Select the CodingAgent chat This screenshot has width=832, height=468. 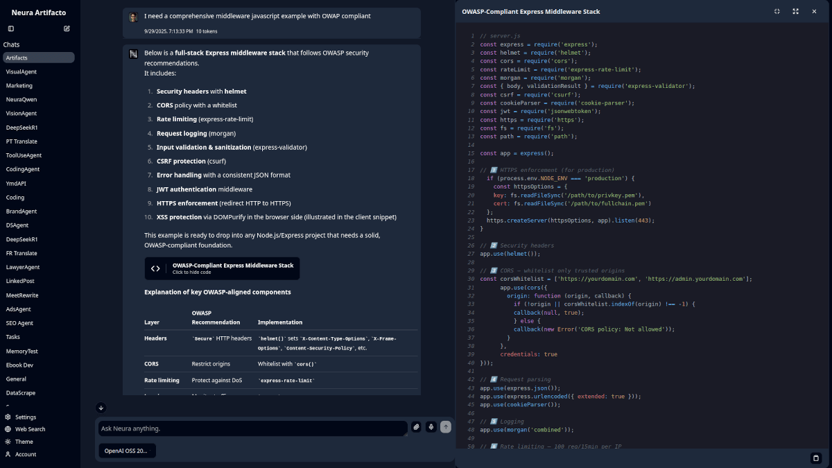pyautogui.click(x=23, y=169)
